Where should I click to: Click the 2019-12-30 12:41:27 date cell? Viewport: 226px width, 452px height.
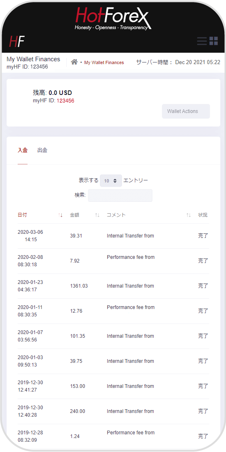[x=30, y=386]
